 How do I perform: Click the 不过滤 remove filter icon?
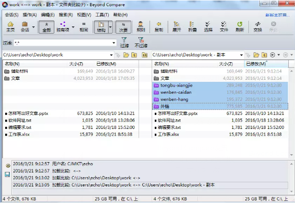click(141, 42)
